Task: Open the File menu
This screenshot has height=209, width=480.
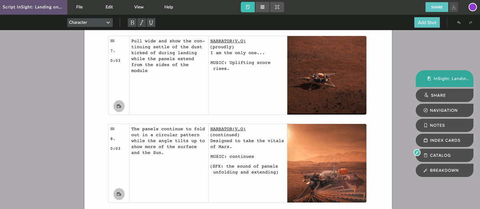Action: pos(79,7)
